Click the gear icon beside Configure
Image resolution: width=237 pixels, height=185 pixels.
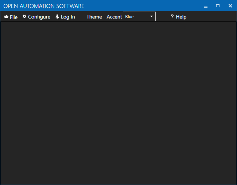[24, 17]
